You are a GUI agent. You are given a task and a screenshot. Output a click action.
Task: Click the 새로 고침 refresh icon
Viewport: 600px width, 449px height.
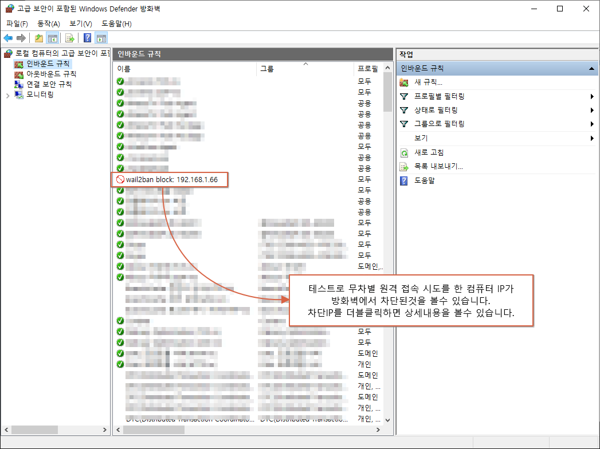404,152
